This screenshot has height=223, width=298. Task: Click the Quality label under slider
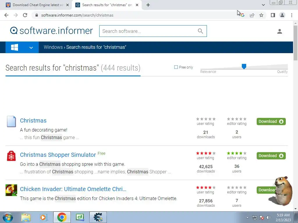[282, 72]
